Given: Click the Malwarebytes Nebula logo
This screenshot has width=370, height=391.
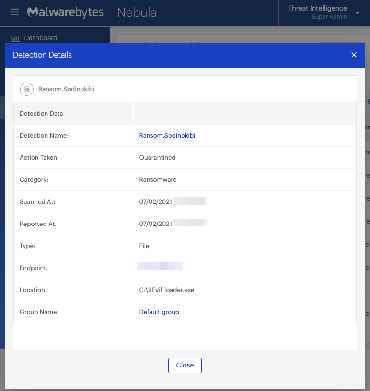Looking at the screenshot, I should click(92, 12).
